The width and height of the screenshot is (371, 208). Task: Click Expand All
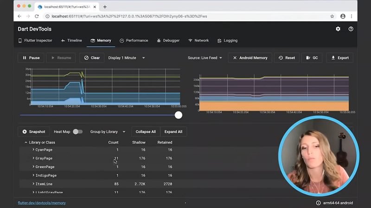[x=173, y=132]
